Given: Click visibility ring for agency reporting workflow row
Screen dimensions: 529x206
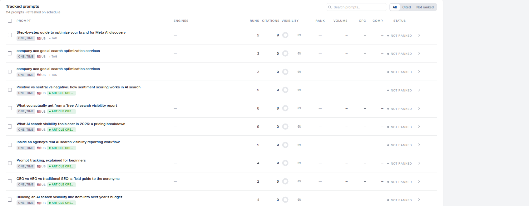Looking at the screenshot, I should click(285, 145).
